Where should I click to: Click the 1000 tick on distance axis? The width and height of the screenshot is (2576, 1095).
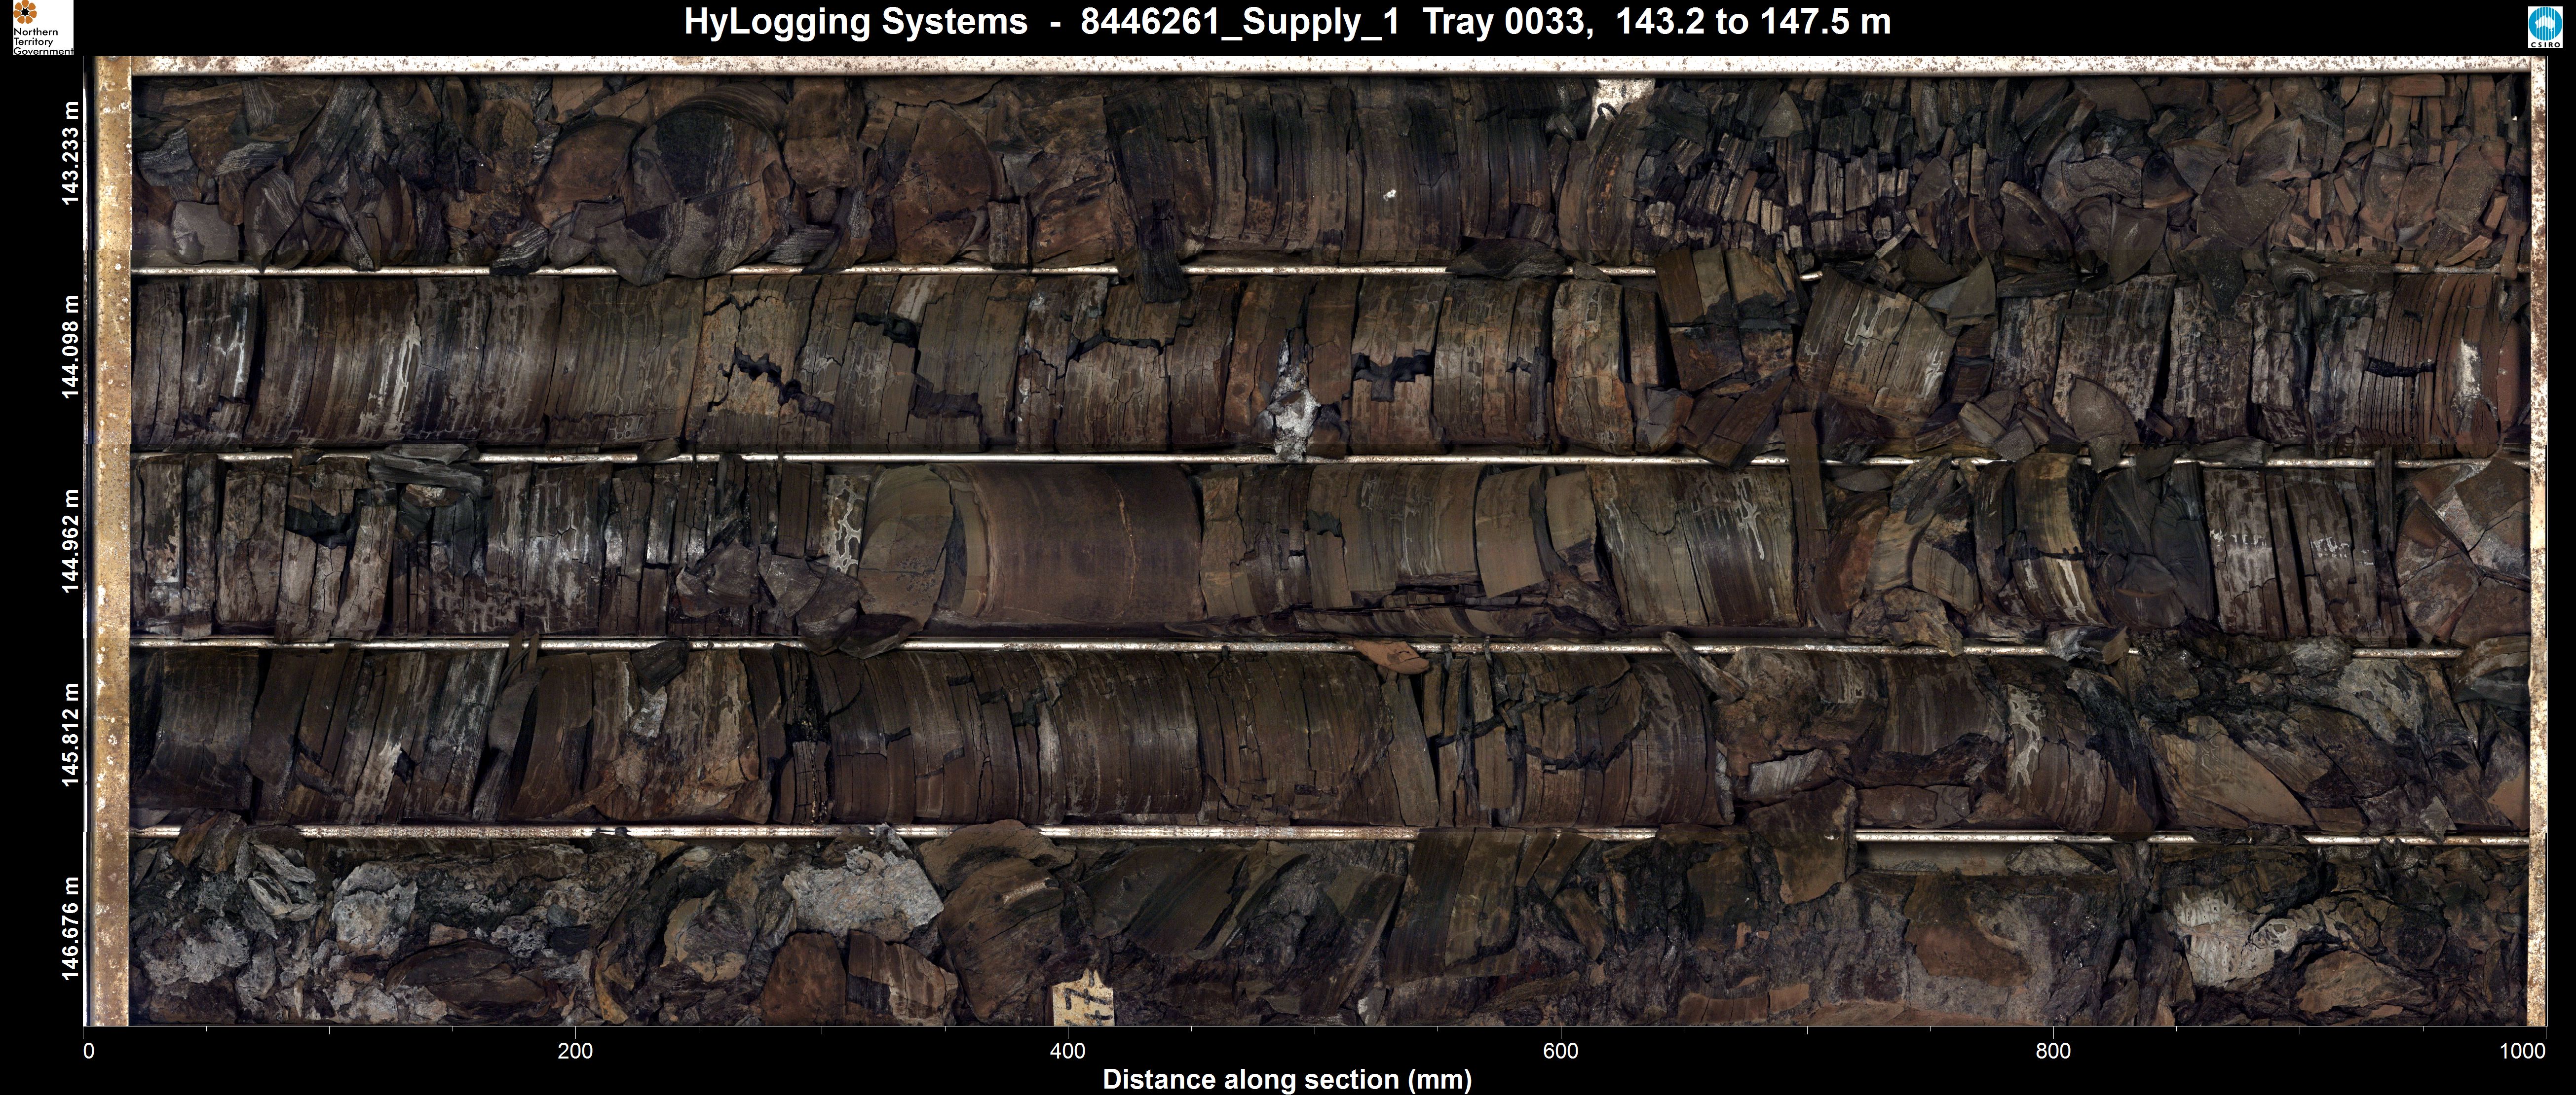(x=2523, y=1050)
